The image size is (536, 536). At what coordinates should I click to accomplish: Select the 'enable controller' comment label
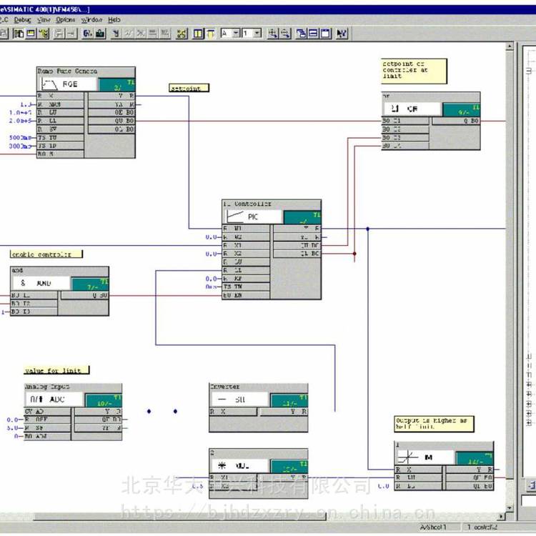(x=46, y=254)
